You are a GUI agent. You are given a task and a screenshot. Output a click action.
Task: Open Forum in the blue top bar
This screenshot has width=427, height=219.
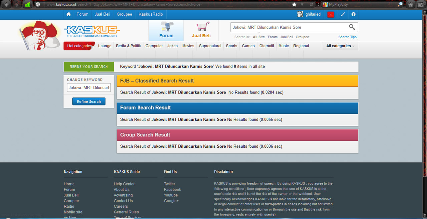82,14
